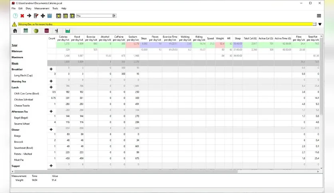Select Chilli Con Carne (Bowl) entry
The image size is (334, 193).
pos(26,94)
